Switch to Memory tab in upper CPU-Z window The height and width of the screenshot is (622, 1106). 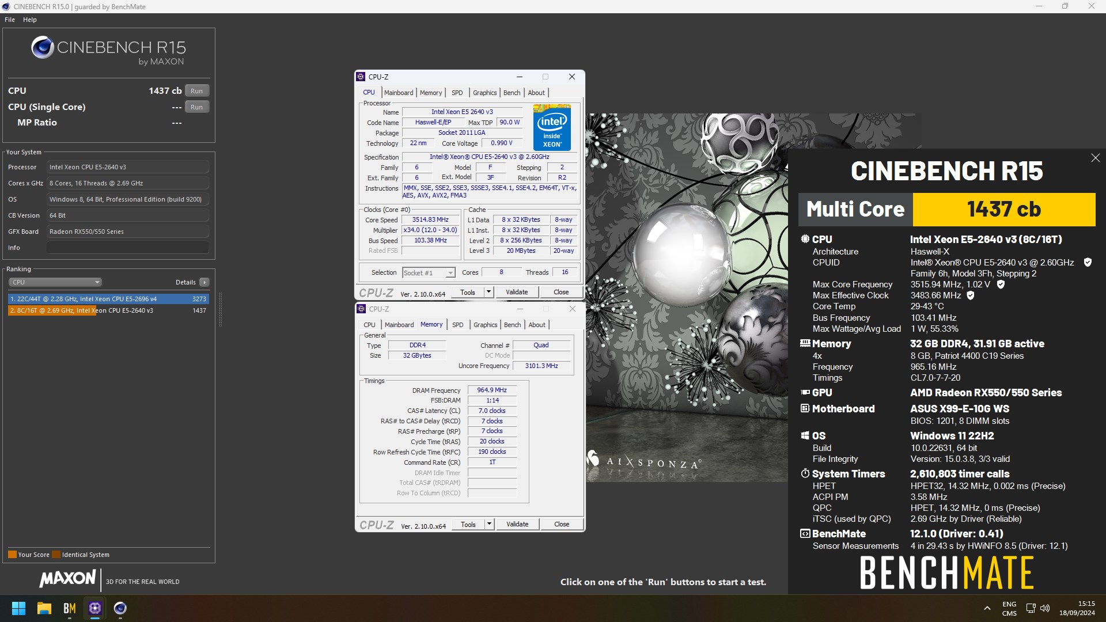[431, 93]
